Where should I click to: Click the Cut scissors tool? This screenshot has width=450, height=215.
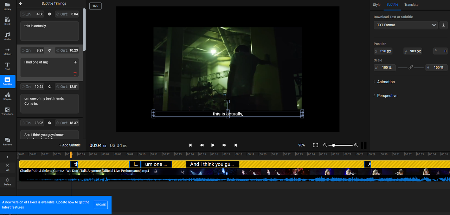[x=7, y=167]
